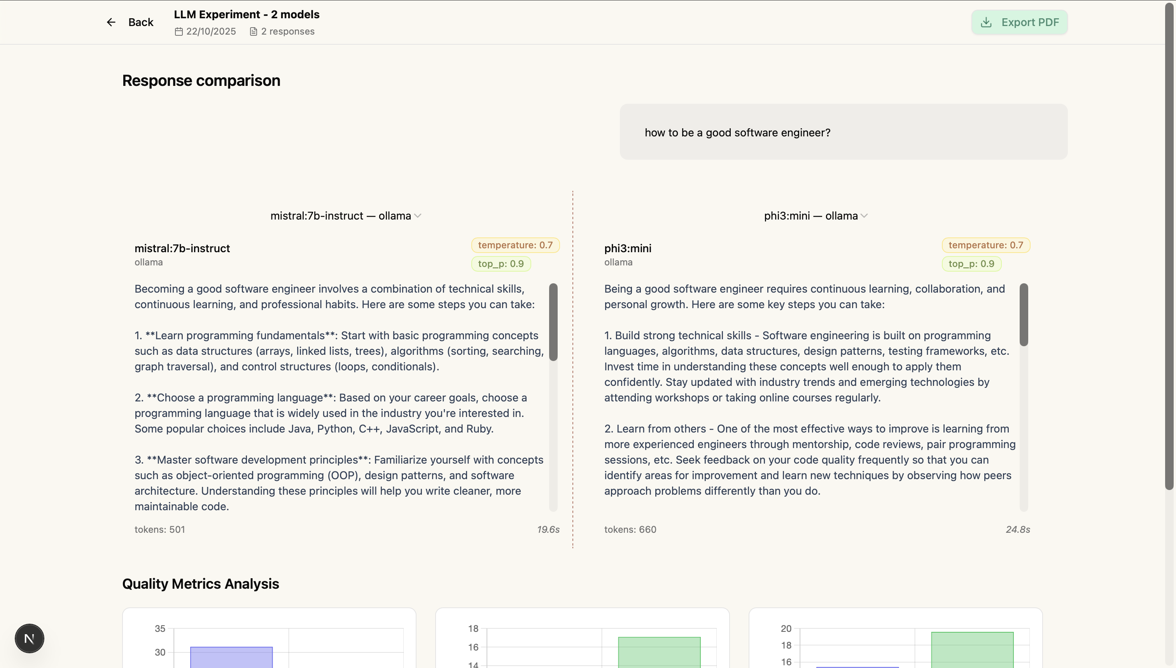The height and width of the screenshot is (668, 1176).
Task: Click the blue bar in the first chart
Action: coord(231,657)
